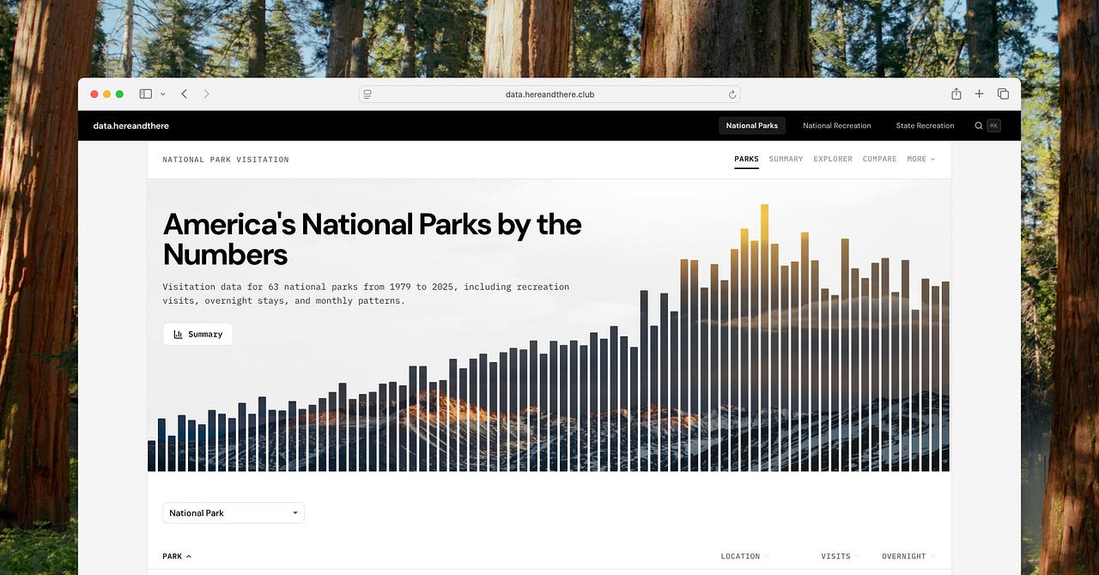The height and width of the screenshot is (575, 1099).
Task: Sort table by VISITS column
Action: pos(840,556)
